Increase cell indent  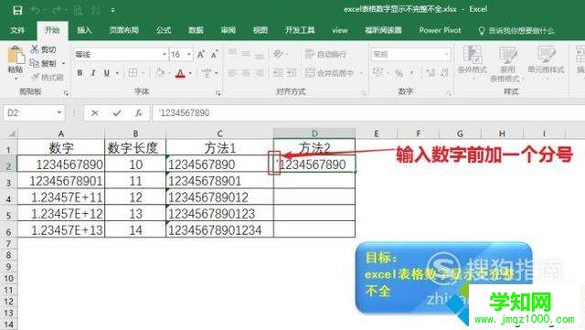pos(292,73)
